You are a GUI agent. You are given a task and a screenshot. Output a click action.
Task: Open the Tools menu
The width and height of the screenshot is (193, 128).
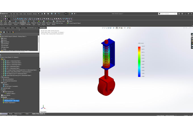point(25,14)
